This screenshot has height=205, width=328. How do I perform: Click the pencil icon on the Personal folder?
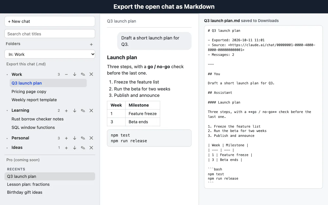click(83, 138)
